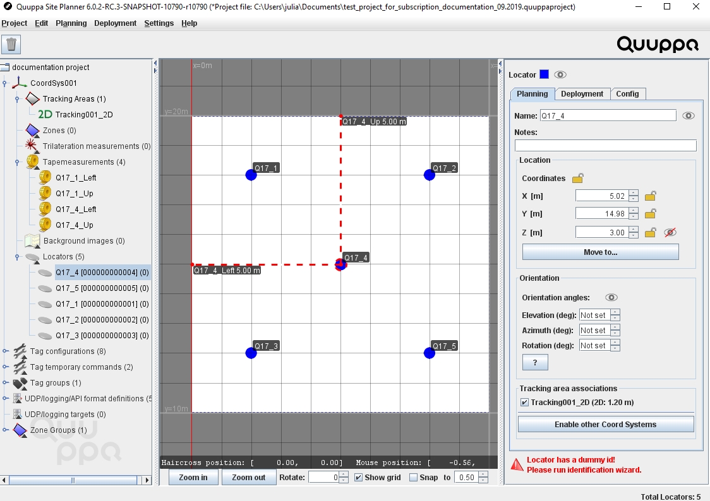Viewport: 710px width, 501px height.
Task: Click the trash can delete icon
Action: (x=11, y=44)
